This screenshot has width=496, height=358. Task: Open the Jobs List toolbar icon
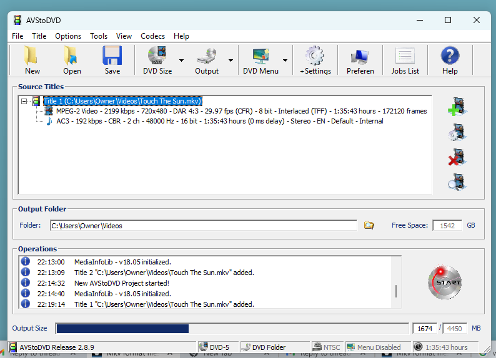pos(405,56)
